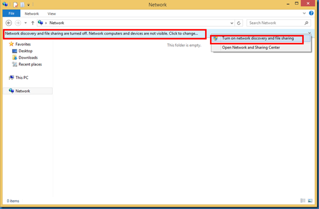Click the Back navigation arrow
This screenshot has height=209, width=319.
(9, 23)
